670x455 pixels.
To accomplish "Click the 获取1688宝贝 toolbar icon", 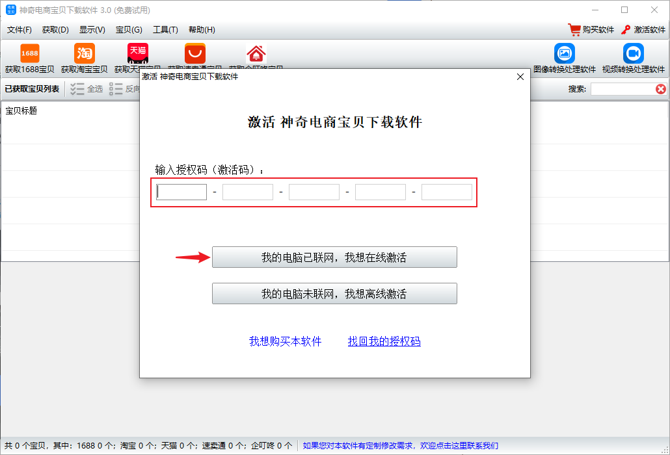I will point(30,53).
